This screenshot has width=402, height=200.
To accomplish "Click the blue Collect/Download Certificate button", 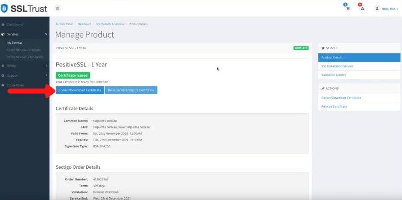I will pos(80,90).
